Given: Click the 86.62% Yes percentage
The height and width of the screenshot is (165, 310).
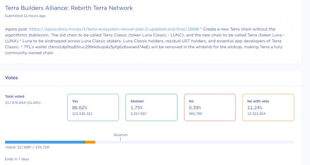Looking at the screenshot, I should [79, 108].
